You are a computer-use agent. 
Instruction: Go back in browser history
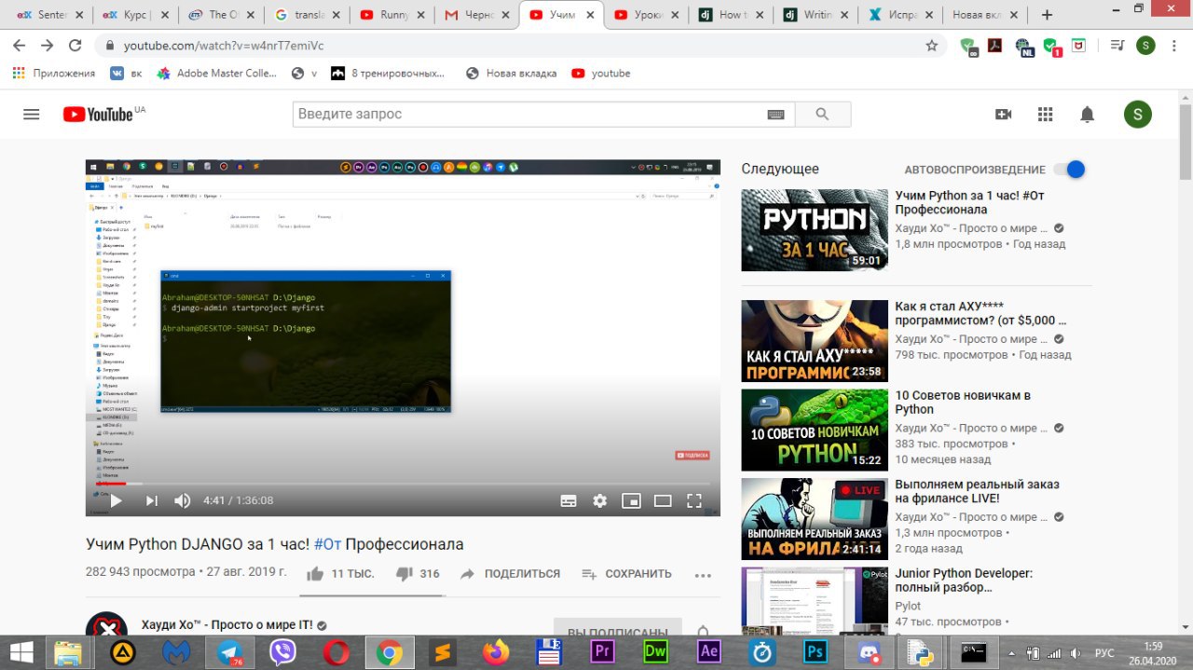20,46
